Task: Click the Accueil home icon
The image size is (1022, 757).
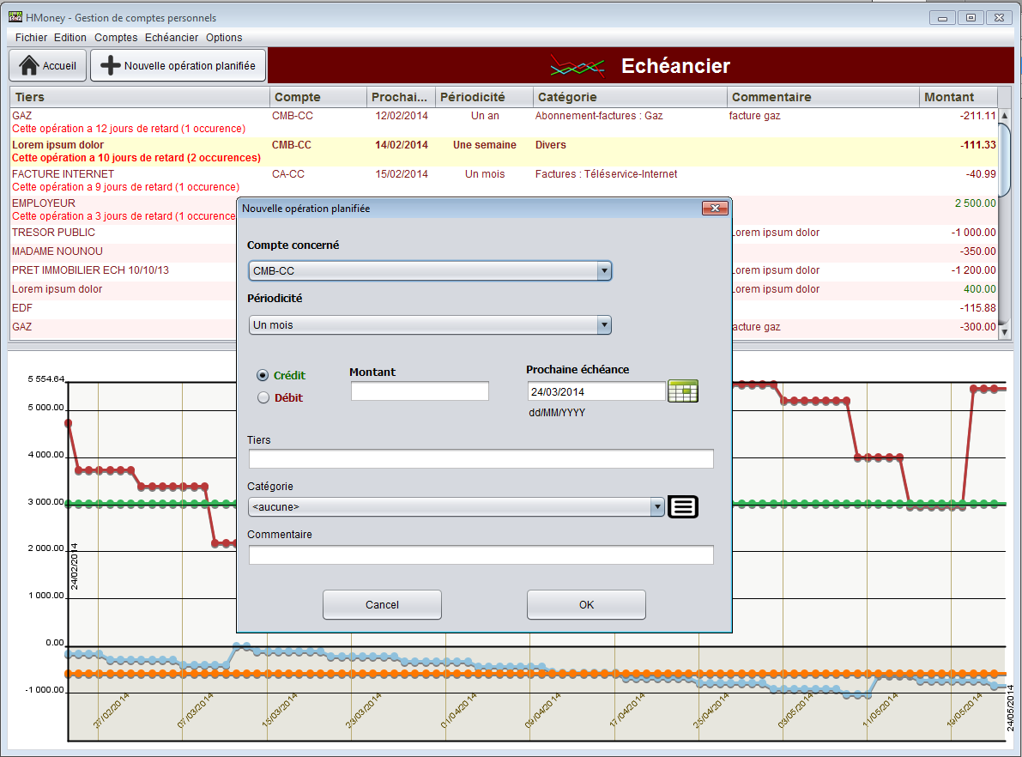Action: click(x=29, y=65)
